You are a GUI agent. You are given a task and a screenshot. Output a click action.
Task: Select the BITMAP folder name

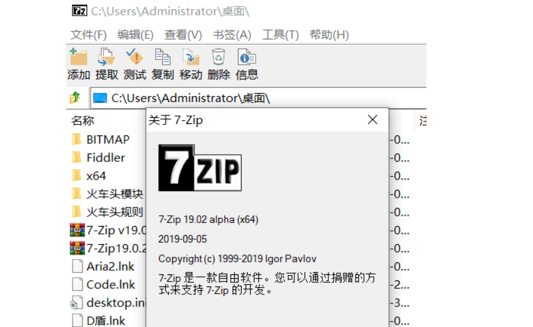108,140
